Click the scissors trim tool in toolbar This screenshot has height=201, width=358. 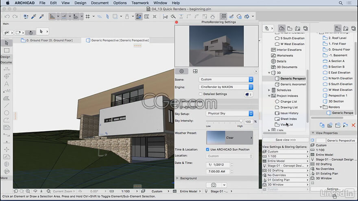click(x=165, y=16)
